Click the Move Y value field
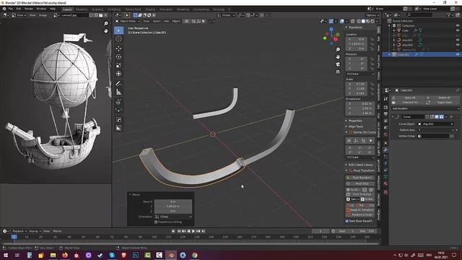This screenshot has width=462, height=260. [x=173, y=207]
